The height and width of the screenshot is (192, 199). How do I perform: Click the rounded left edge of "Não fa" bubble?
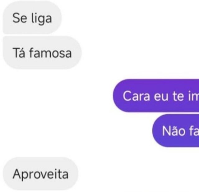(x=154, y=131)
